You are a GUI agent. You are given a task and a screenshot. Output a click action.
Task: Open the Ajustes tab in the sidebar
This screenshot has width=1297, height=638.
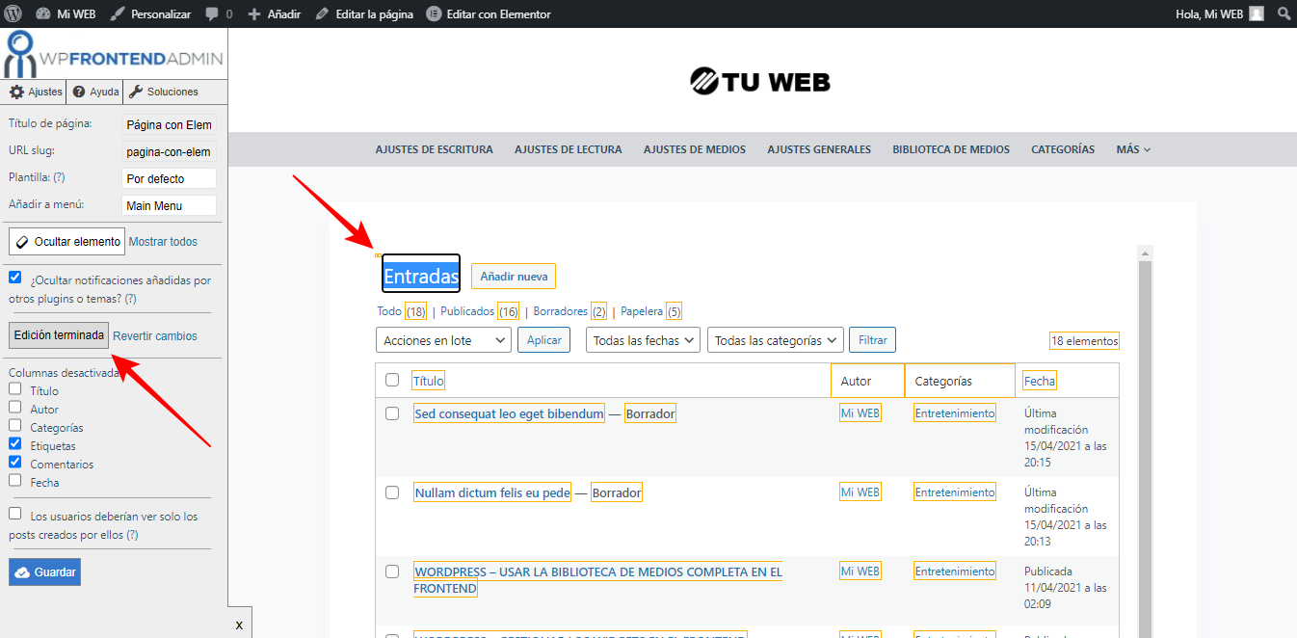click(x=34, y=91)
